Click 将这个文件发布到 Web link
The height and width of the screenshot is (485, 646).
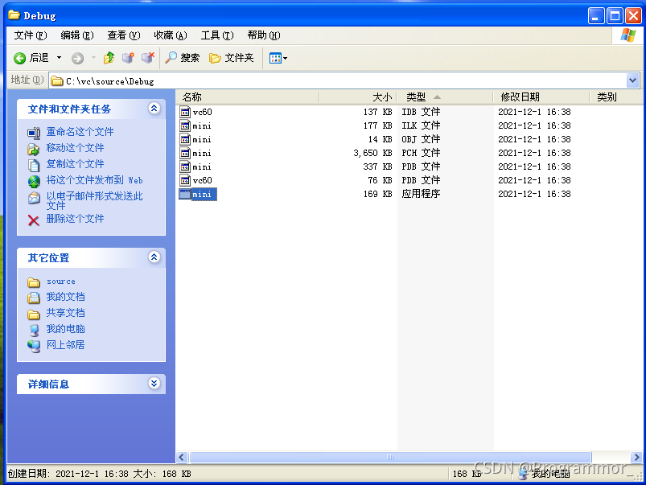(94, 180)
